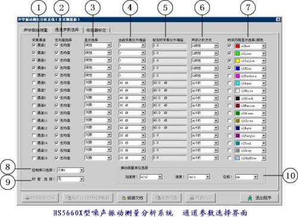
Task: Click the yellow clYellow color swatch
Action: [238, 61]
